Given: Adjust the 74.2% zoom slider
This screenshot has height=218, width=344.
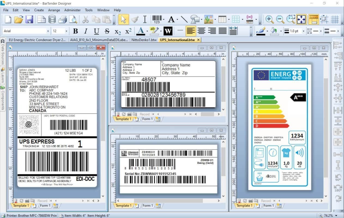Looking at the screenshot, I should click(331, 215).
